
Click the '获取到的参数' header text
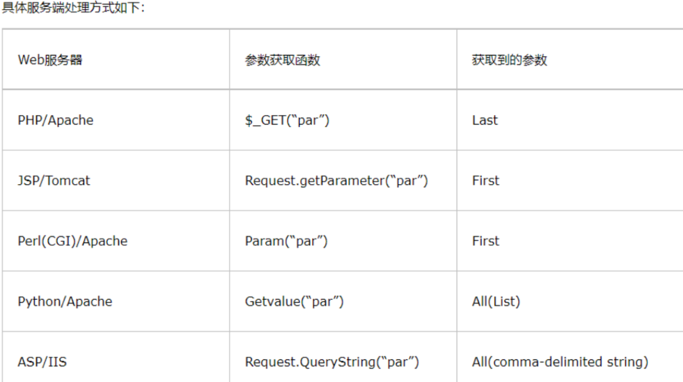[509, 60]
